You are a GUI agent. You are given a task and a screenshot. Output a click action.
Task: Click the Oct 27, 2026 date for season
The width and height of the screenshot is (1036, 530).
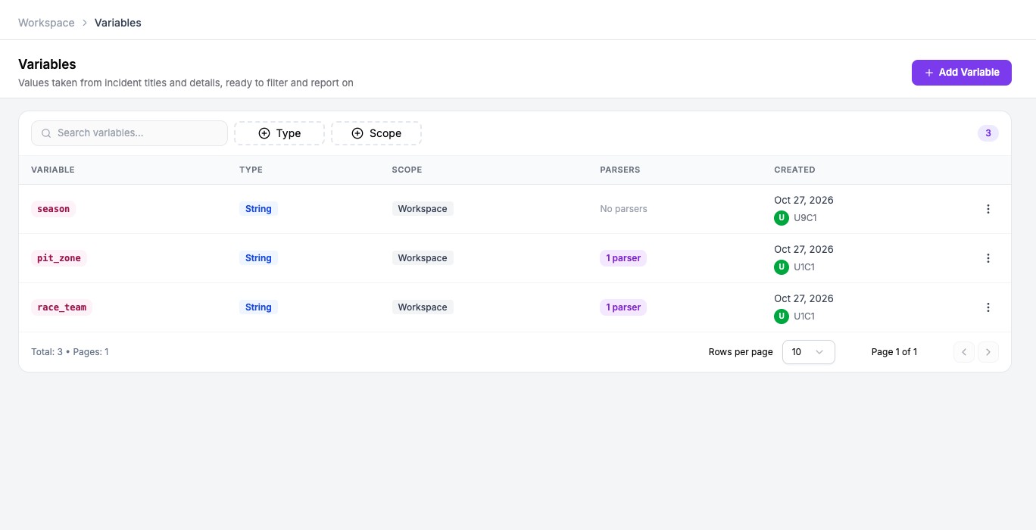click(x=804, y=201)
